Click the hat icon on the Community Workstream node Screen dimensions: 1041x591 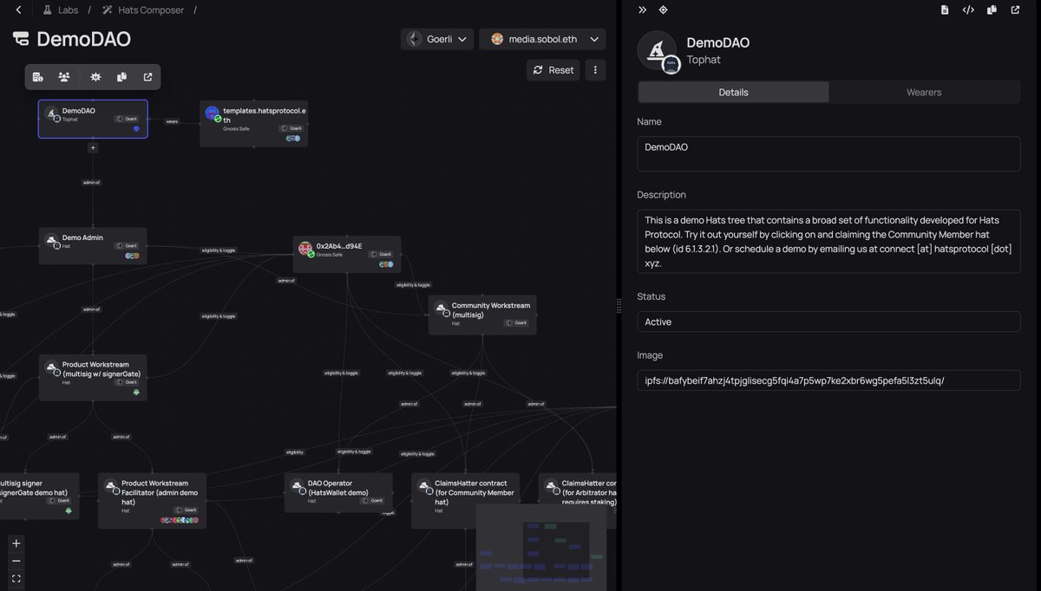[440, 308]
